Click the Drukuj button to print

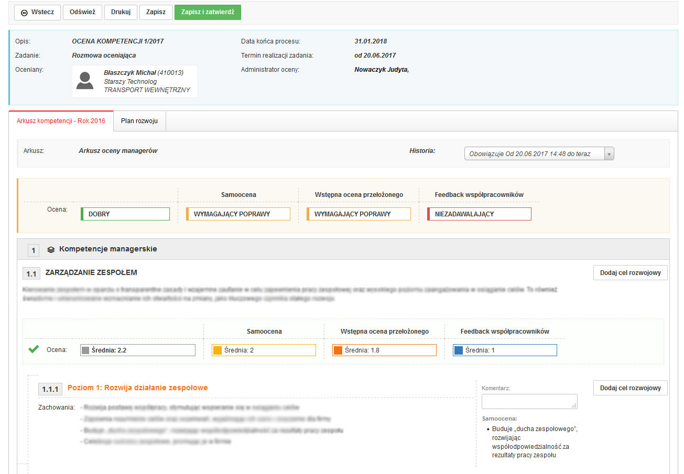pyautogui.click(x=121, y=12)
